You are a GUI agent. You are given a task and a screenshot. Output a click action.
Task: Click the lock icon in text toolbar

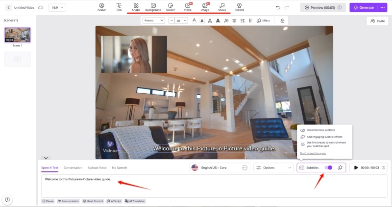282,21
